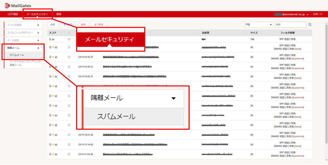Check the box for 23/11/15 00:31 mail

click(69, 76)
